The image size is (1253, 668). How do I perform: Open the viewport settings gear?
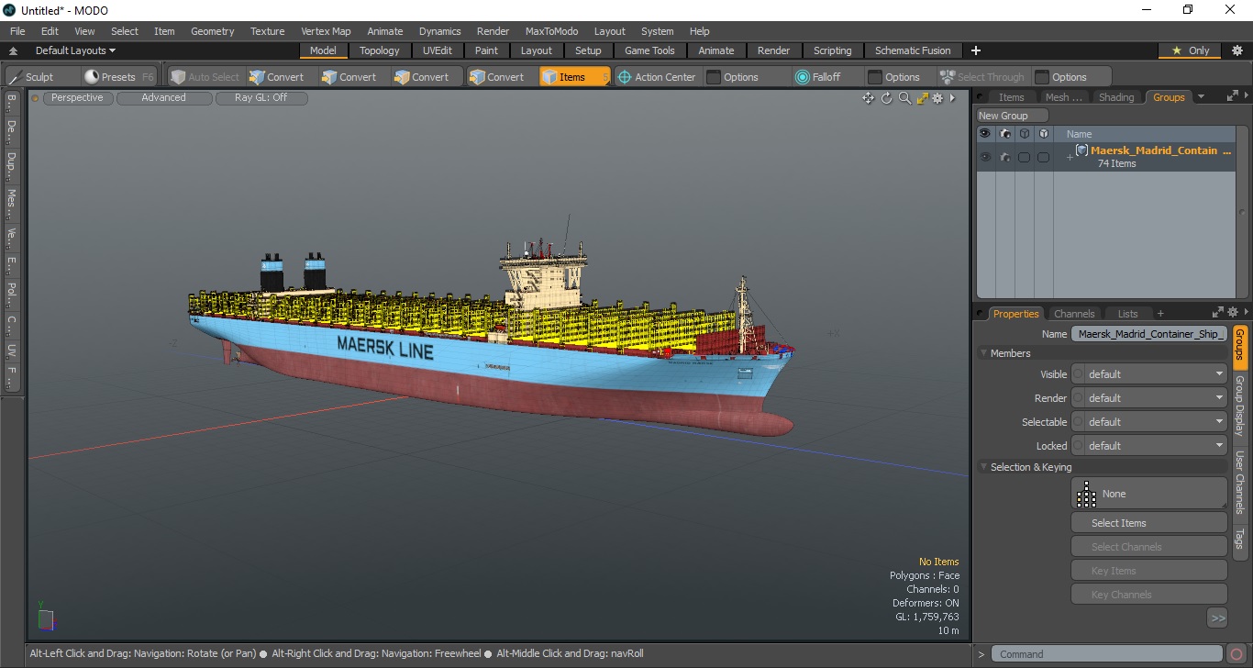pos(937,98)
